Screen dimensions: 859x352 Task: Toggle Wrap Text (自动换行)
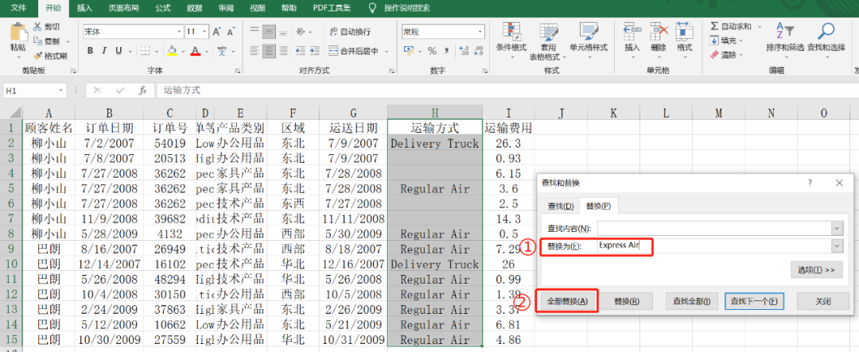[349, 32]
